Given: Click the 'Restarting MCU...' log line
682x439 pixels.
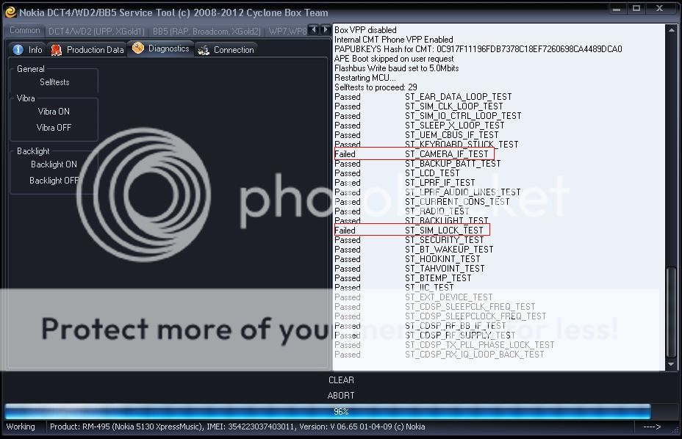Looking at the screenshot, I should click(x=365, y=78).
